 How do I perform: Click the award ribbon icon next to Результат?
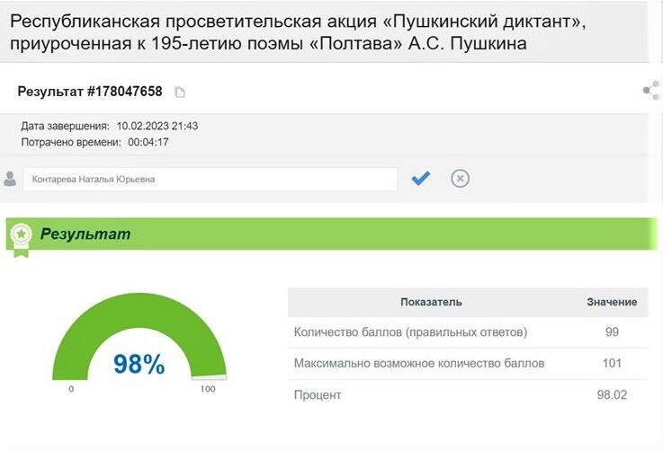pos(21,240)
